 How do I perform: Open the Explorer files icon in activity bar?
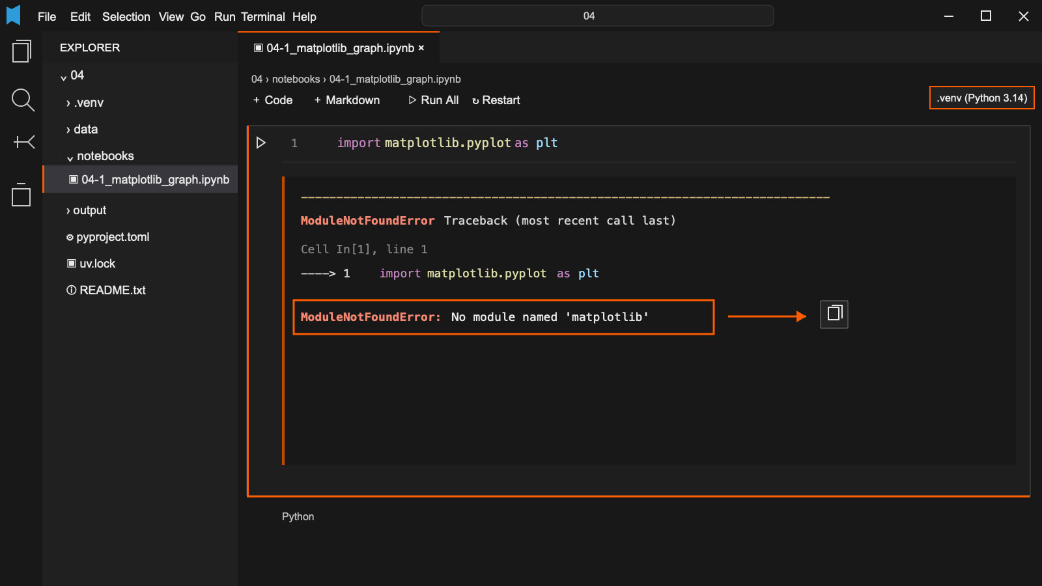(21, 51)
